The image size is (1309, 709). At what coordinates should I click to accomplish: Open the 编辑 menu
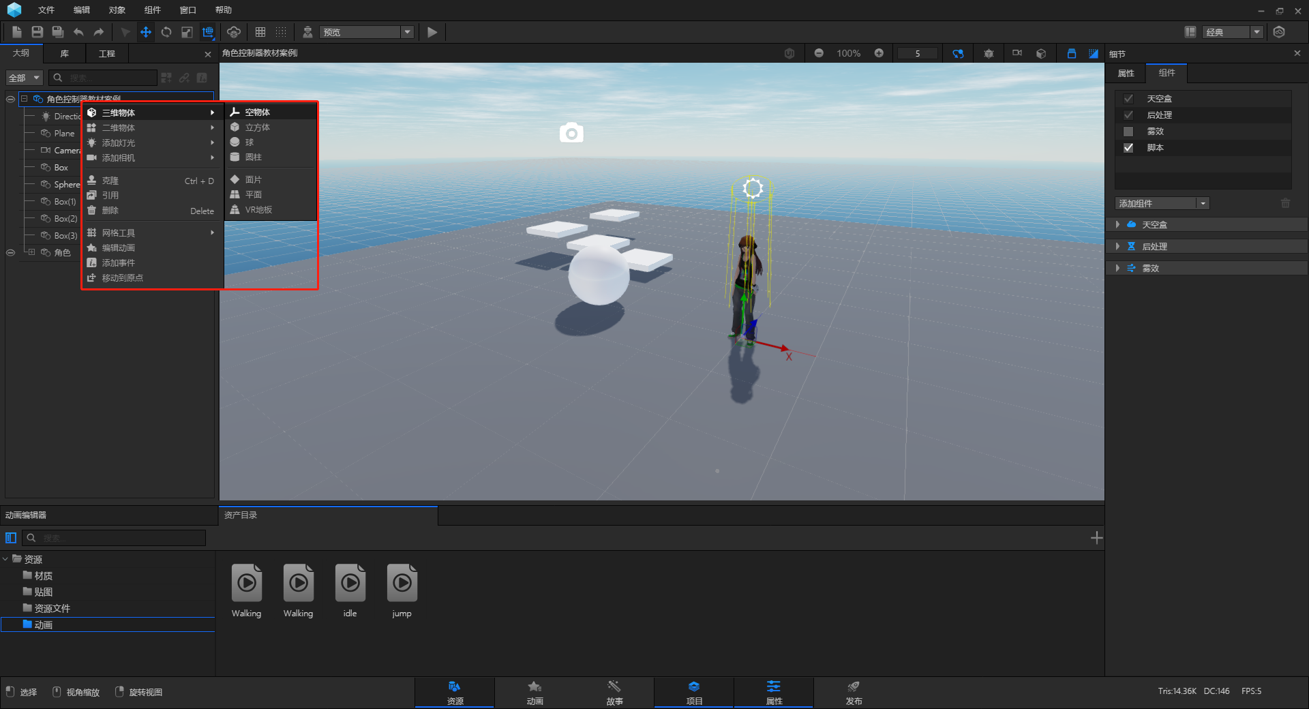[82, 10]
